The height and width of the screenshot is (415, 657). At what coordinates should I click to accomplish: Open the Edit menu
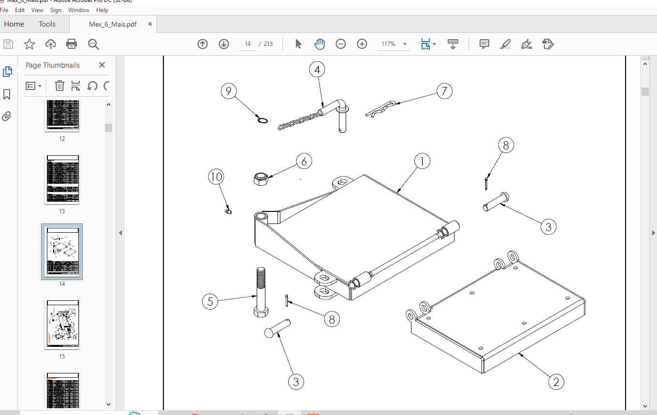20,10
